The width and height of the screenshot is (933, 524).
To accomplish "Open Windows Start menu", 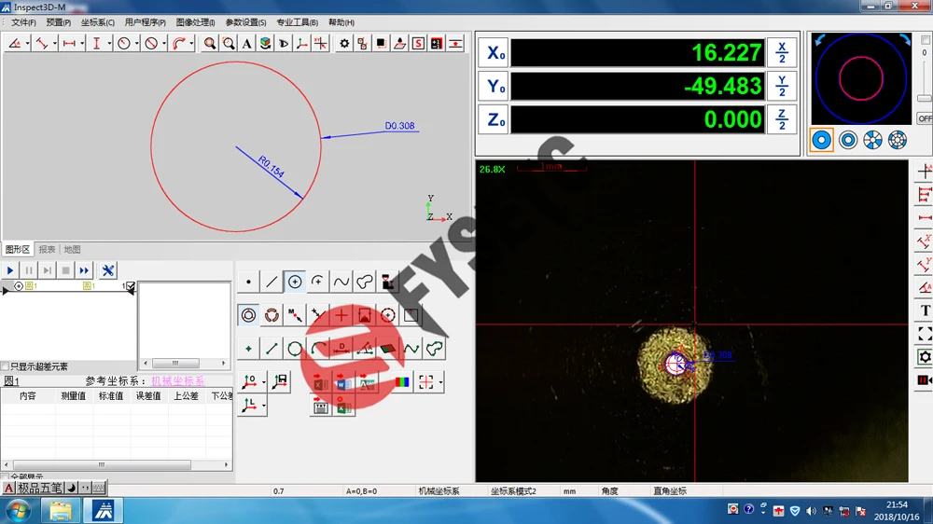I will [x=18, y=511].
